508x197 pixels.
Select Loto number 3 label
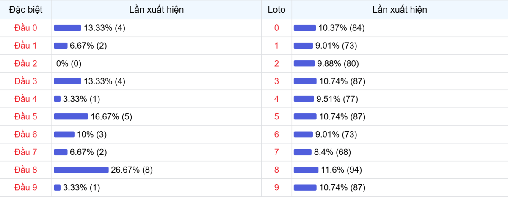pyautogui.click(x=276, y=81)
